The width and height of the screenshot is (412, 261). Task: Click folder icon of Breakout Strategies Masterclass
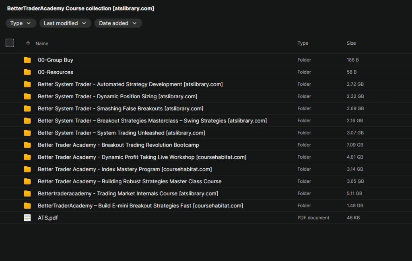click(x=27, y=120)
